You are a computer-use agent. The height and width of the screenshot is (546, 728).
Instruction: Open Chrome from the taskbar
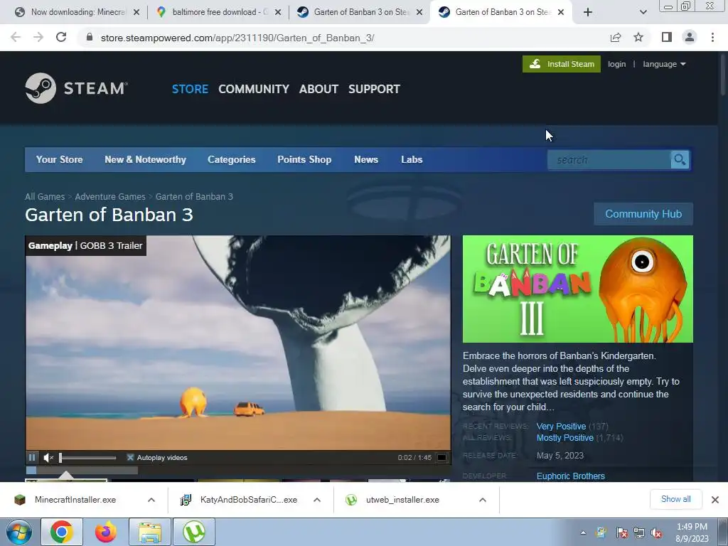62,532
